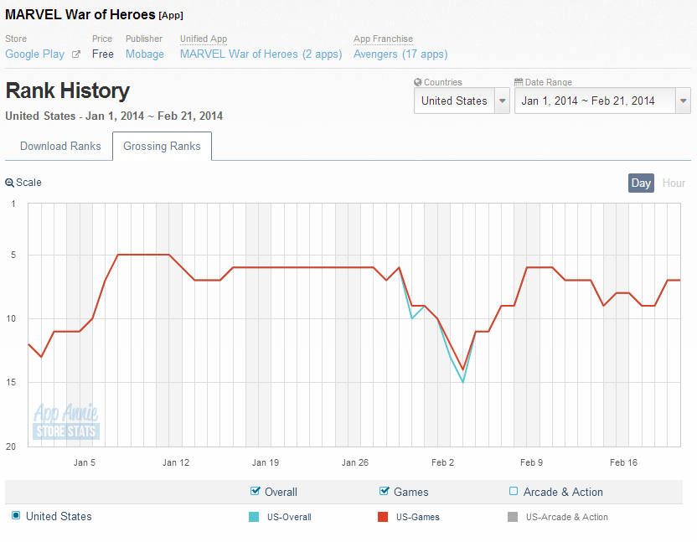Screen dimensions: 697x542
Task: Click the Feb 16 x-axis date label
Action: click(x=623, y=462)
